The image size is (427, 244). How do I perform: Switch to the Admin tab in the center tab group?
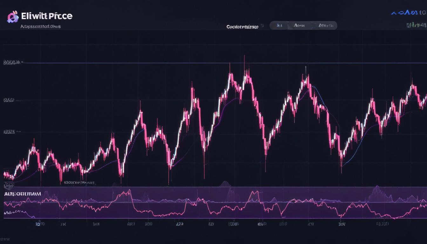(299, 25)
